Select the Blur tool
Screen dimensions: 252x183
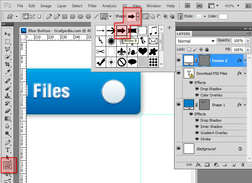[x=8, y=126]
